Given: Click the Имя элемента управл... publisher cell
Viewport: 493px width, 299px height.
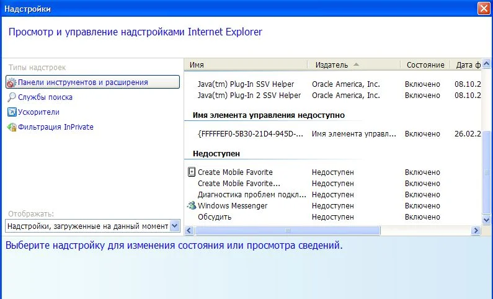Looking at the screenshot, I should pos(353,134).
